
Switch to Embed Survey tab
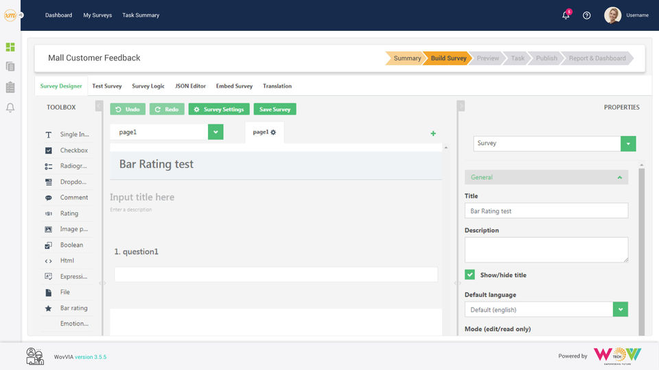[234, 86]
